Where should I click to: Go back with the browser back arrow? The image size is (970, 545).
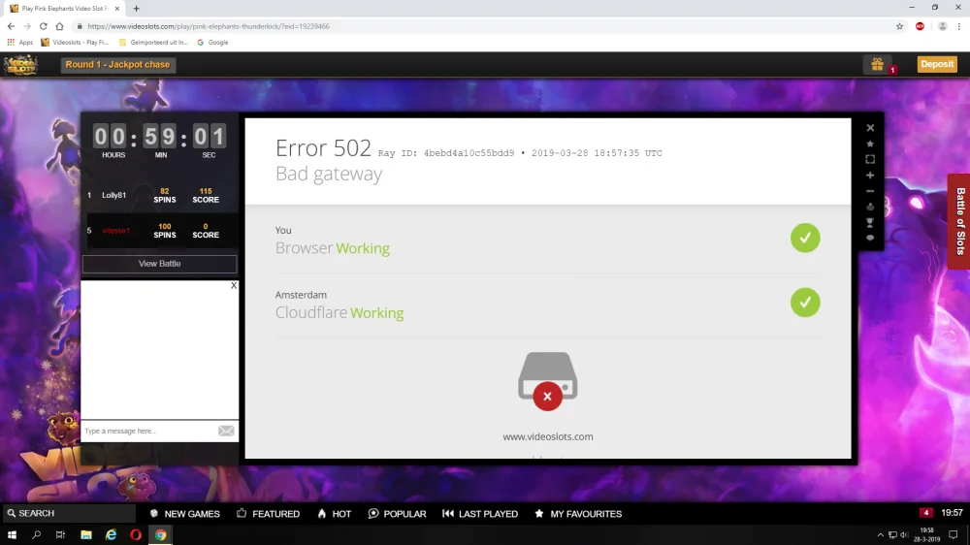click(x=11, y=26)
